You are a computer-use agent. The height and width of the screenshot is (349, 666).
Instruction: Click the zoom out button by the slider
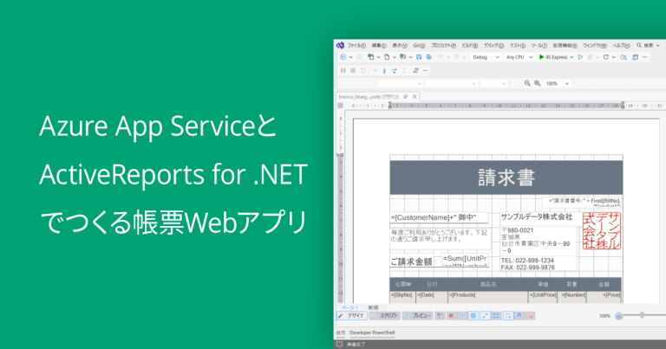tap(619, 316)
